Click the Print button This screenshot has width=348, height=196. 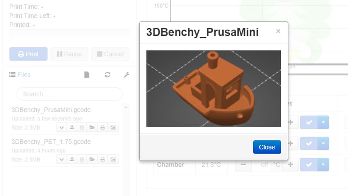tap(28, 54)
